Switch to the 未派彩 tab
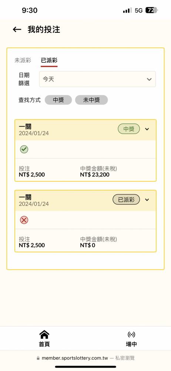The image size is (171, 371). (23, 60)
